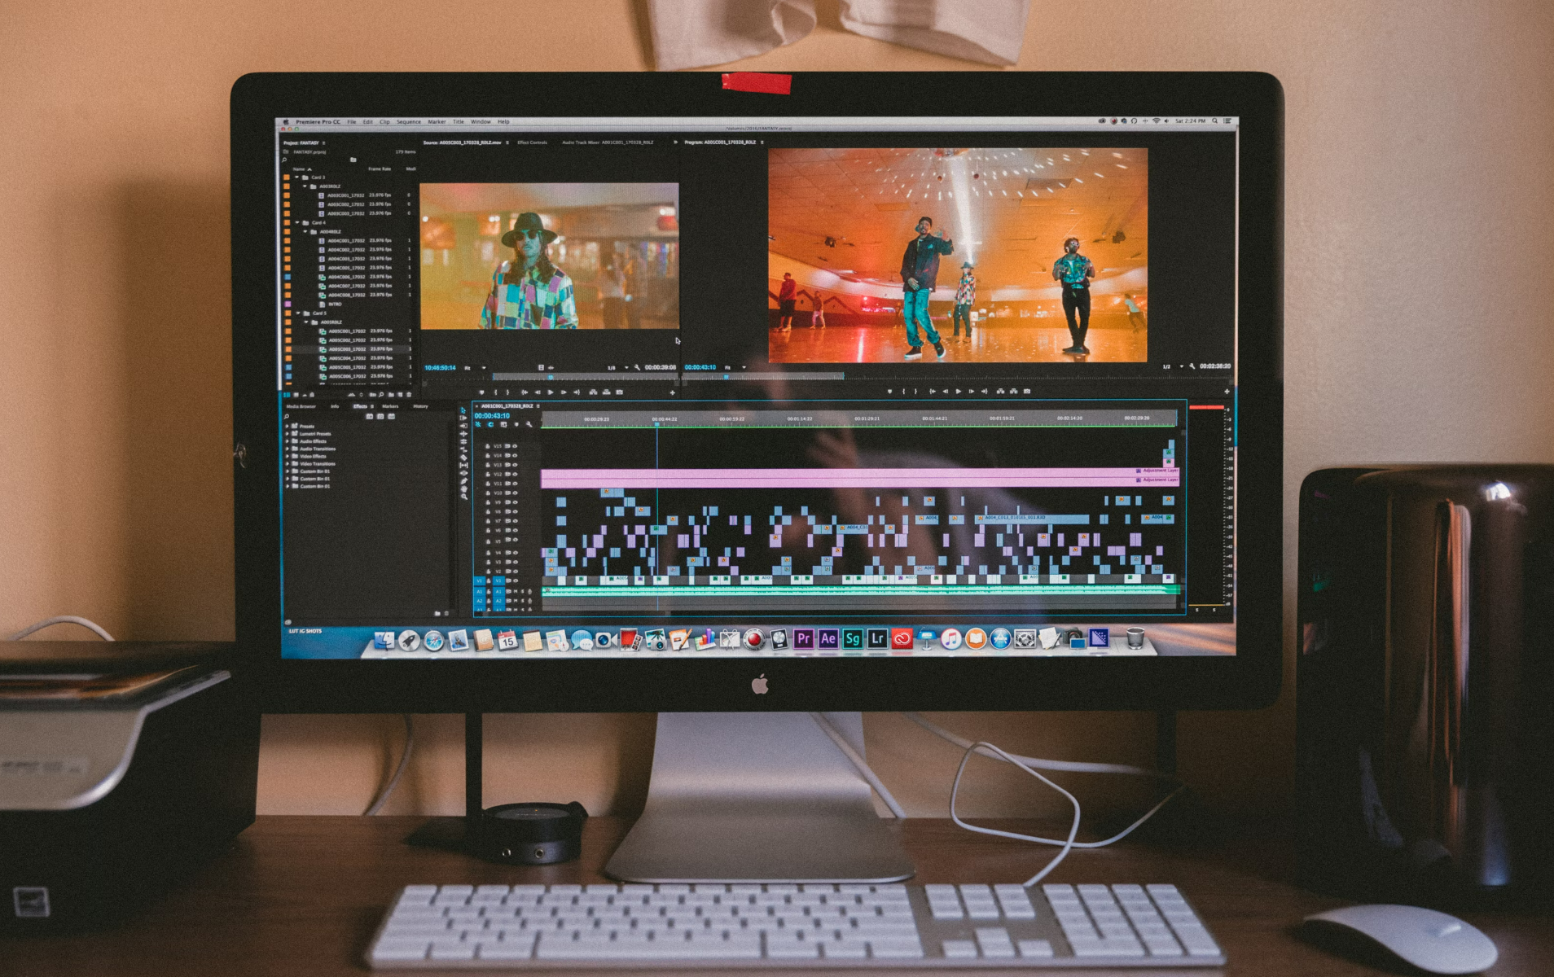Screen dimensions: 1554x977
Task: Click Program monitor scrub bar playhead
Action: click(x=727, y=376)
